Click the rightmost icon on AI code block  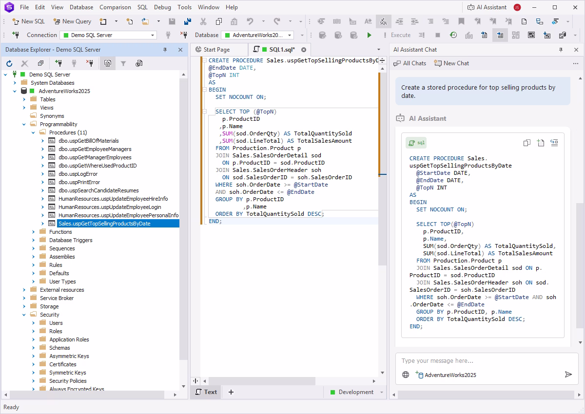(554, 143)
